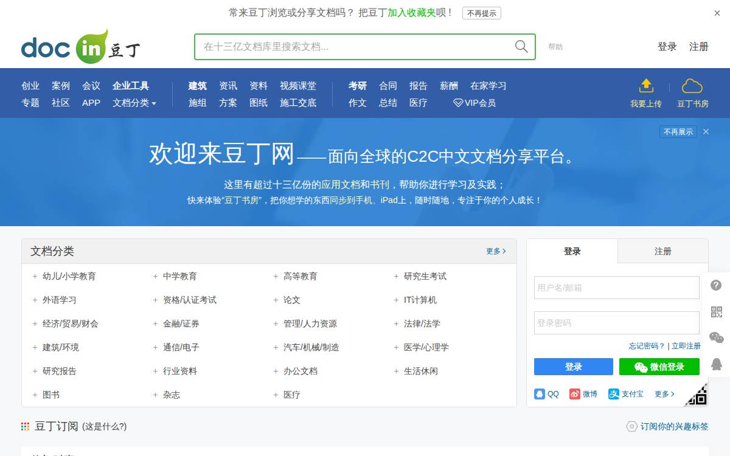This screenshot has width=730, height=456.
Task: Open help question mark in side bar
Action: tap(717, 285)
